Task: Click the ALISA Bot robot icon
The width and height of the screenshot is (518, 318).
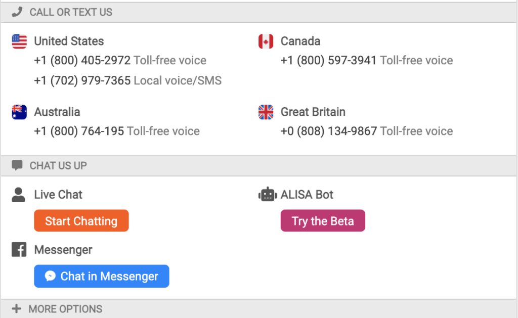Action: (x=267, y=195)
